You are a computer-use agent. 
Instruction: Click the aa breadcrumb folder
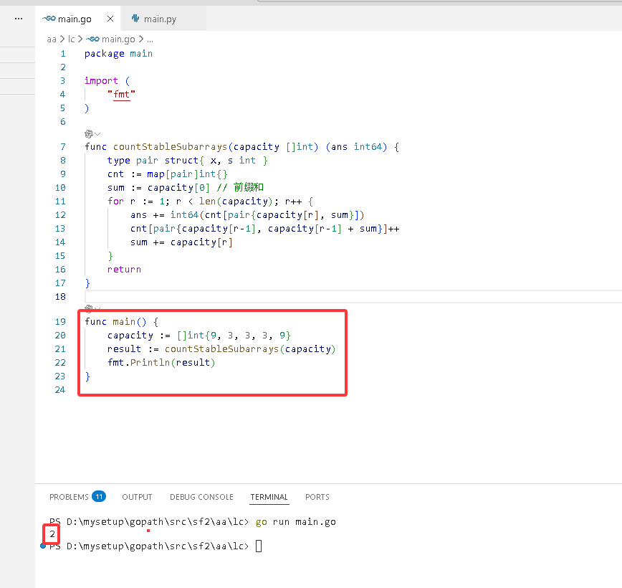click(x=52, y=39)
